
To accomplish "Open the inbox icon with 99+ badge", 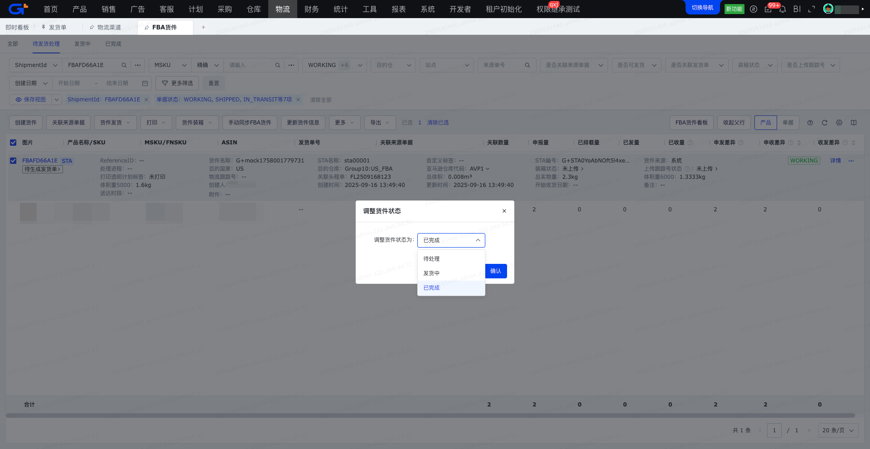I will pos(768,9).
